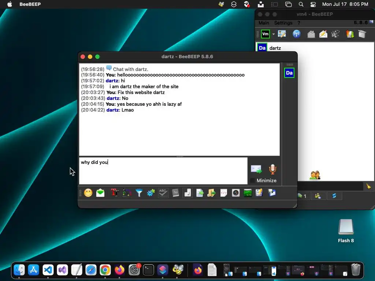Open file transfers via the up-down arrows icon
Screen dimensions: 375x281
point(350,34)
